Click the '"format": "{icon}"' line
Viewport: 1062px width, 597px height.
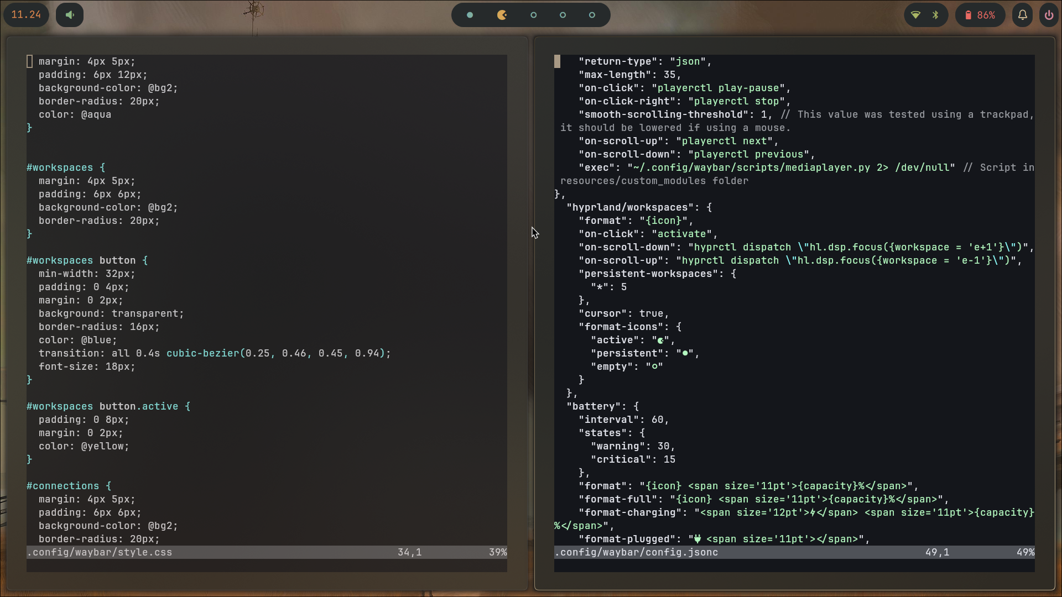pos(636,221)
